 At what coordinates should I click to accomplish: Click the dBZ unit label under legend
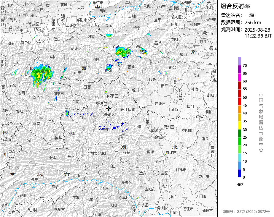point(240,185)
